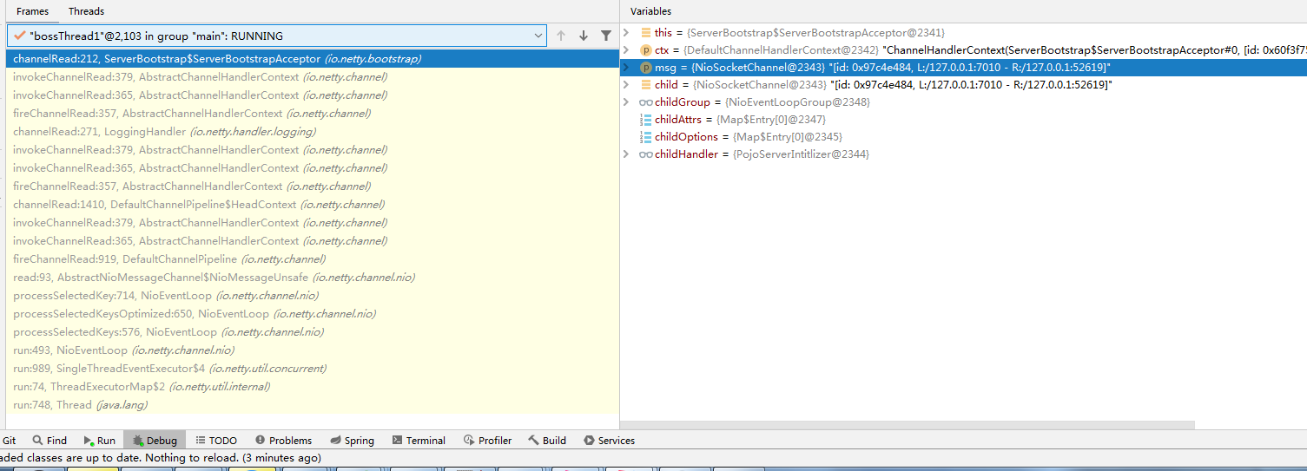Open the Find tool window
The width and height of the screenshot is (1307, 471).
50,441
